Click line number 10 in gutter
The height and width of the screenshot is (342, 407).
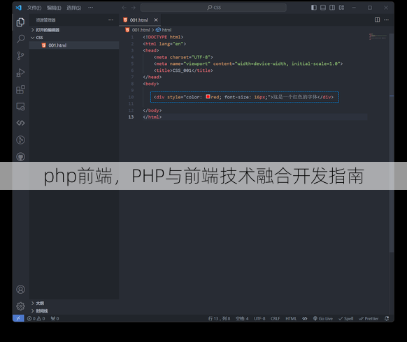point(131,97)
